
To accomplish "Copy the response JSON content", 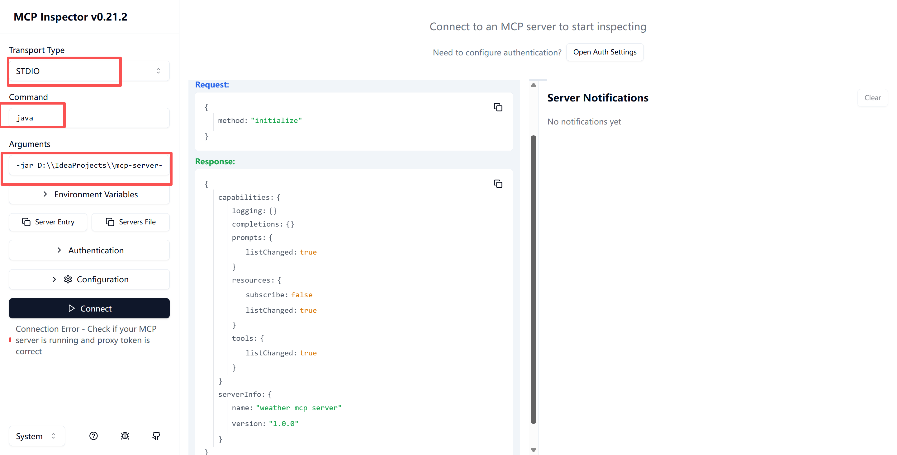I will (498, 184).
